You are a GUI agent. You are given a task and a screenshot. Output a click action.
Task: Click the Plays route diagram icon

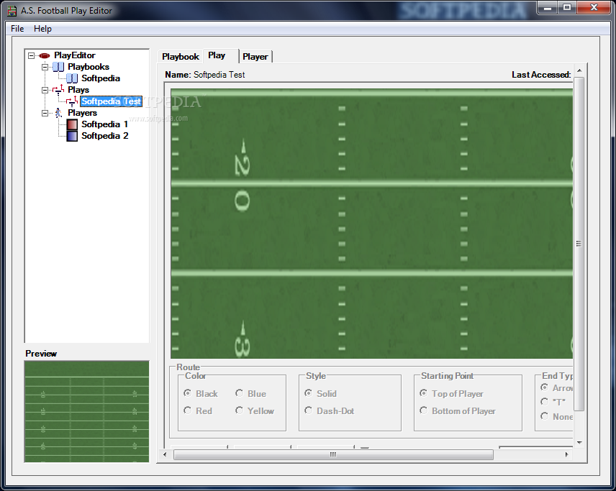click(x=58, y=90)
